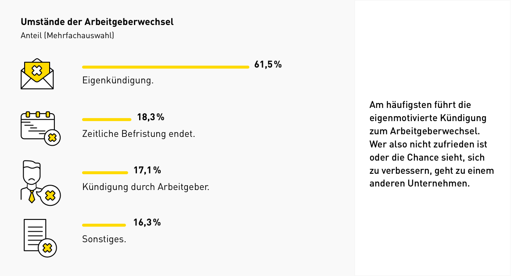The height and width of the screenshot is (276, 511).
Task: Click the heading 'Umstände der Arbeitgeberwechsel'
Action: [x=97, y=22]
